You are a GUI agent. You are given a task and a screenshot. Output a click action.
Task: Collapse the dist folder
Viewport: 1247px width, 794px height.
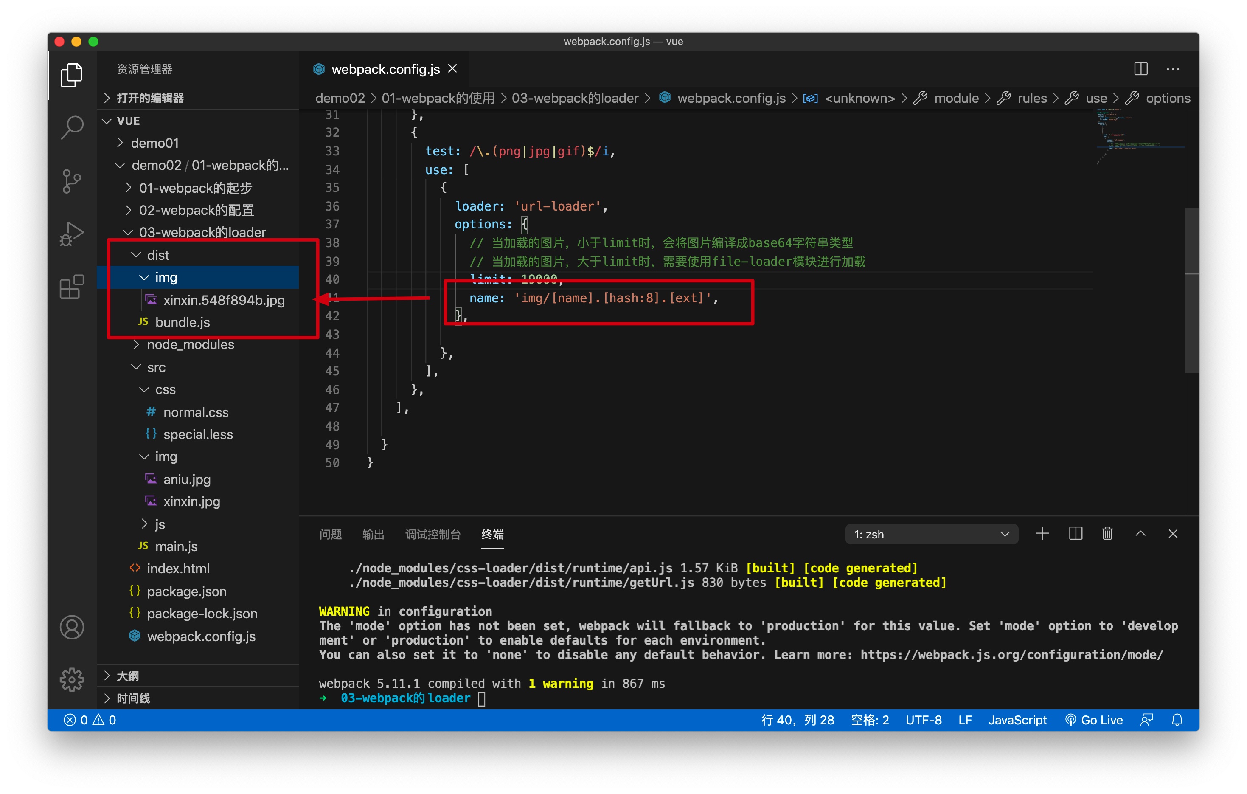tap(198, 255)
